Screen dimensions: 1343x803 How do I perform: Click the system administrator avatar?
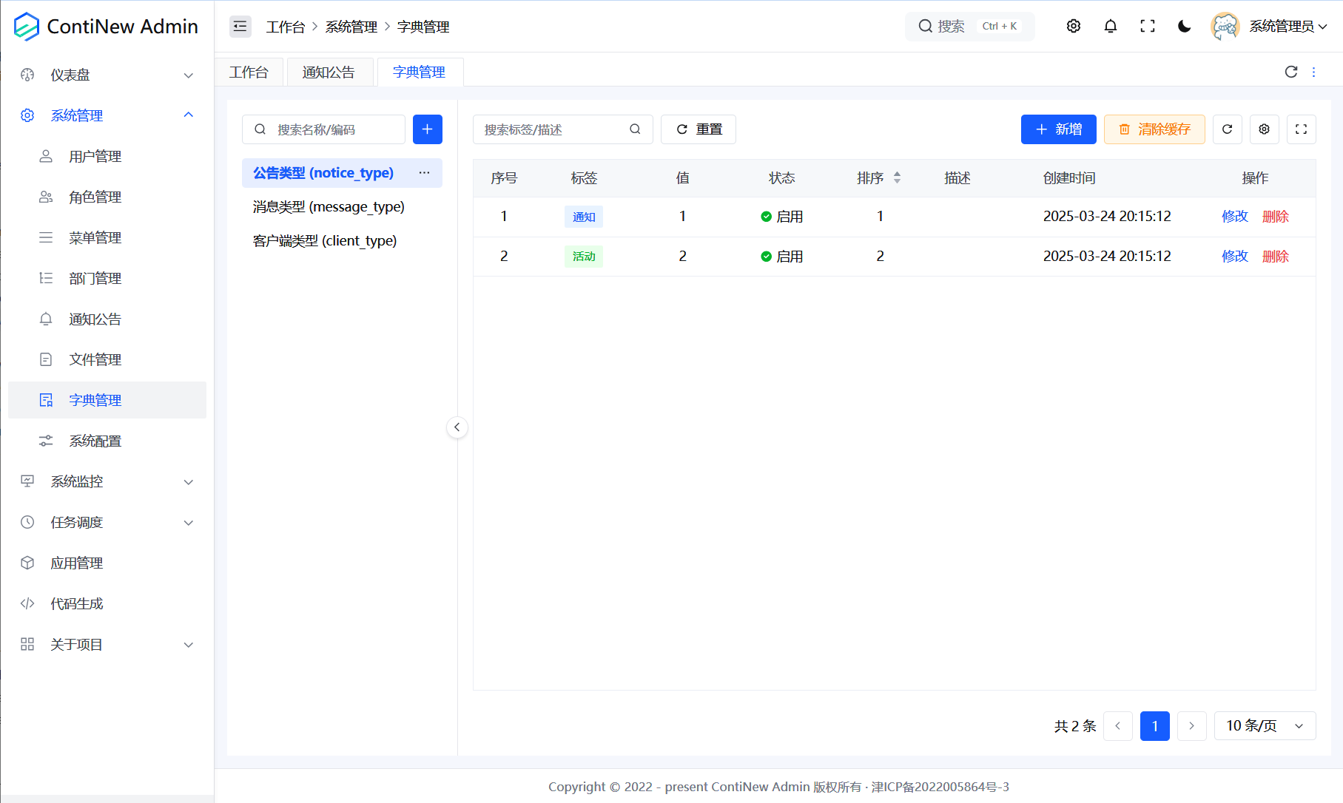click(x=1225, y=27)
